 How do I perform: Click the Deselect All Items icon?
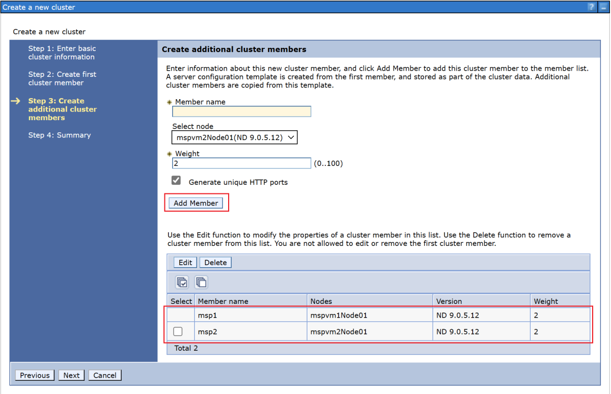tap(201, 282)
